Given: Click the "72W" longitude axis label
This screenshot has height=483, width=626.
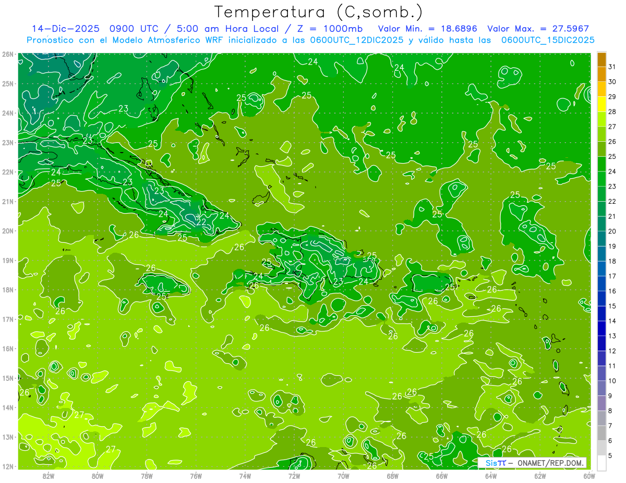Looking at the screenshot, I should [294, 476].
